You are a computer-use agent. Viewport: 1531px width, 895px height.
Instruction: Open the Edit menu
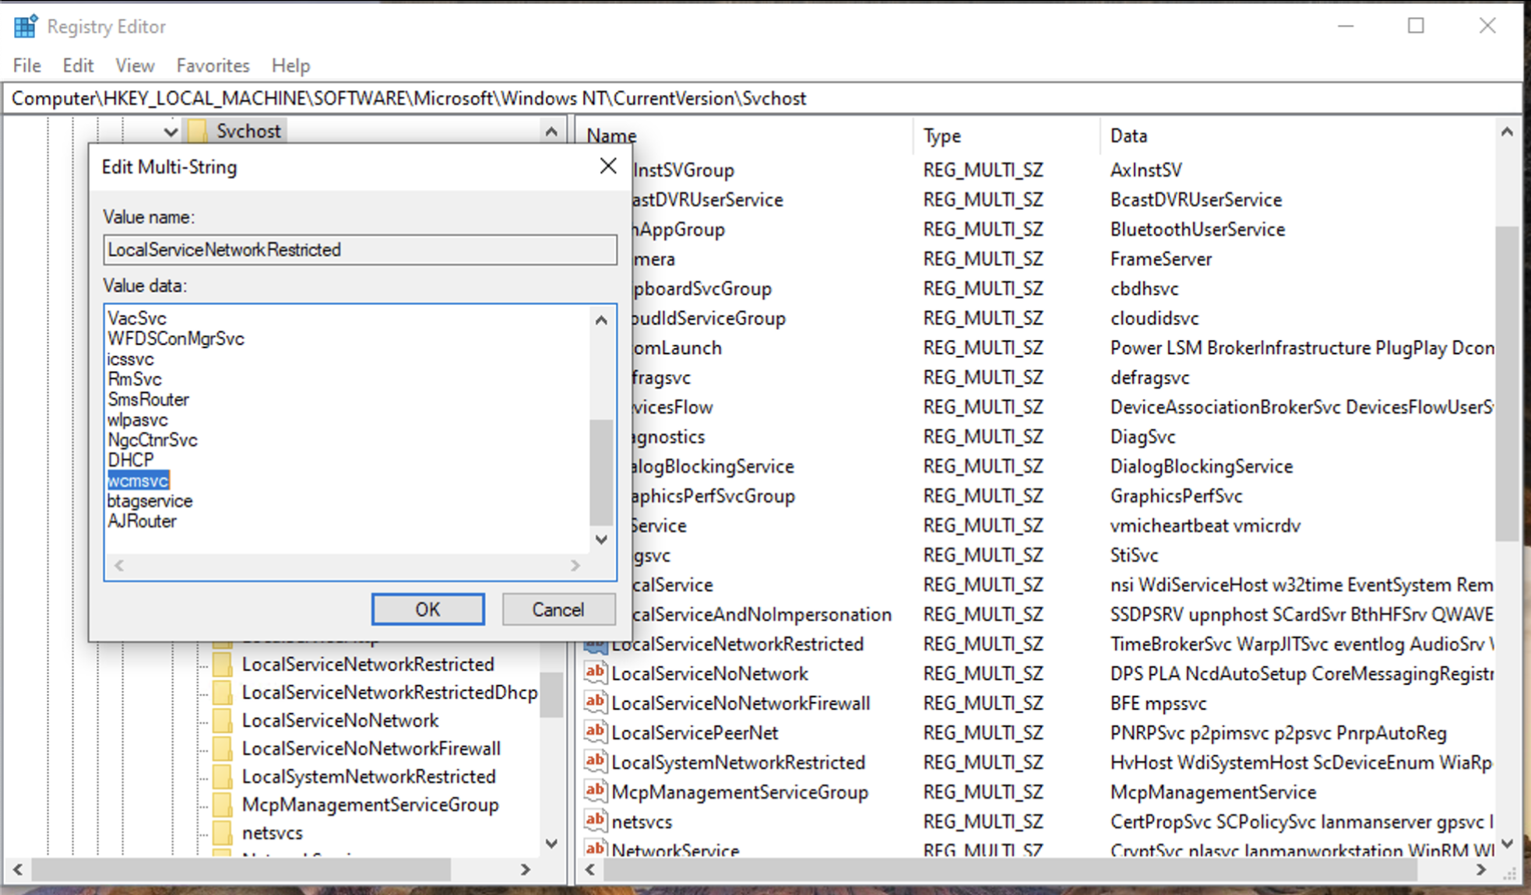(78, 65)
